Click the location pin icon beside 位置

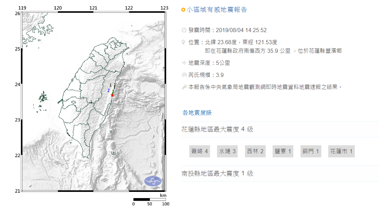coord(184,42)
